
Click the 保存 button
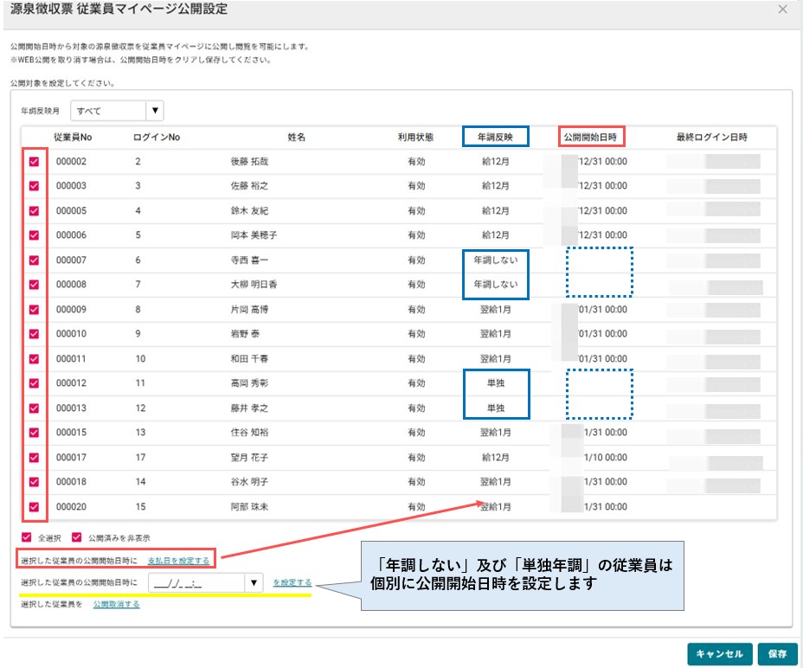pyautogui.click(x=777, y=653)
